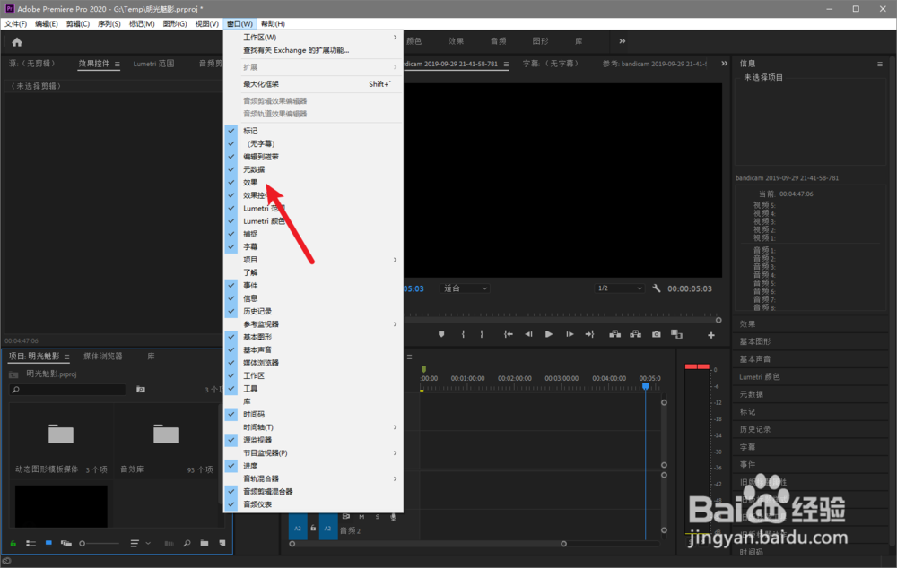Open 历史记录 panel on right side
This screenshot has width=897, height=568.
coord(755,429)
